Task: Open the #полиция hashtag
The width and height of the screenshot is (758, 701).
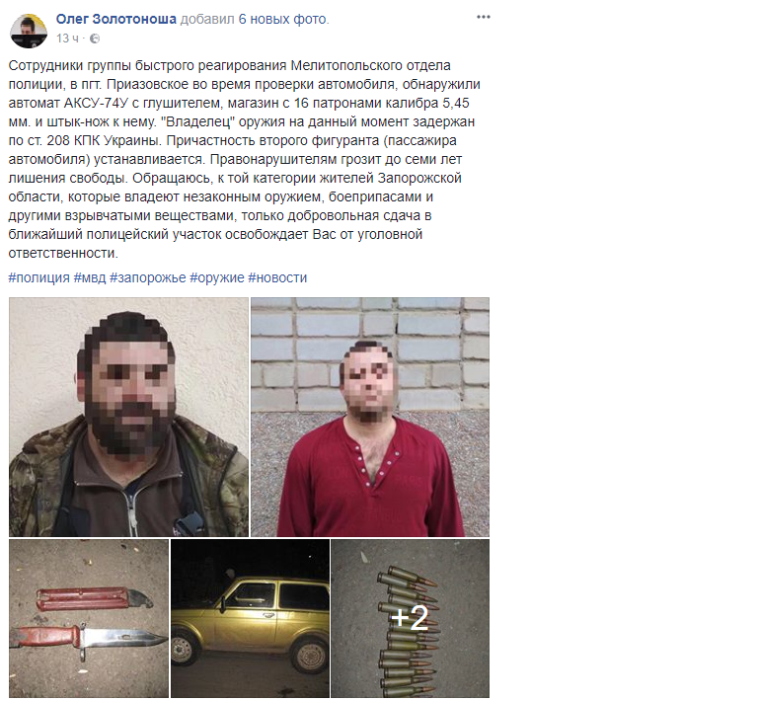Action: [39, 277]
